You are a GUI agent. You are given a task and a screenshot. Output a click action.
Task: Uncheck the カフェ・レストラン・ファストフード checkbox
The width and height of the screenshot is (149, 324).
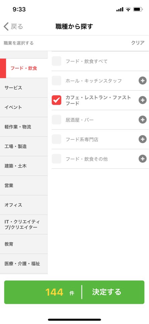coord(56,100)
